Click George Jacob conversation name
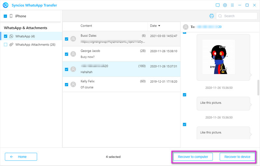Viewport: 260px width, 166px height. pyautogui.click(x=90, y=51)
